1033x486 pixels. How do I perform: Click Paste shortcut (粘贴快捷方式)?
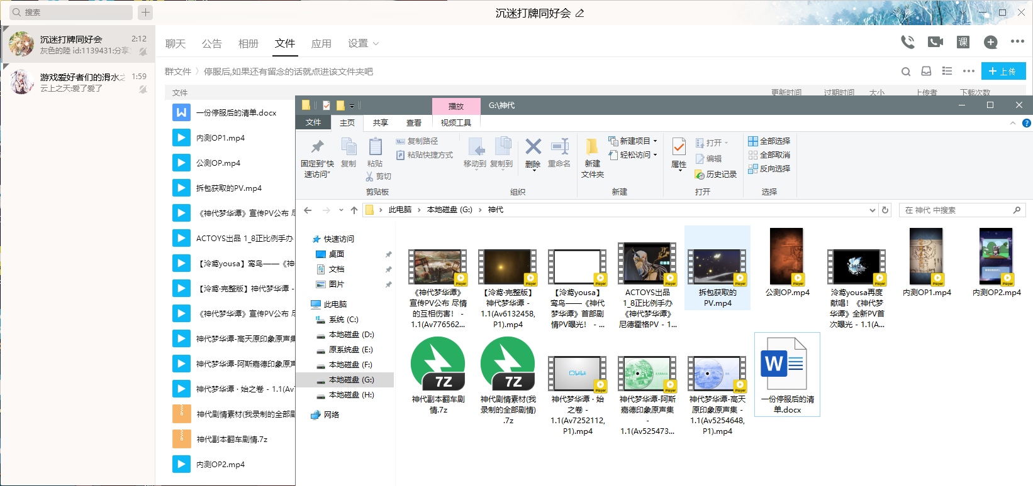pos(424,155)
